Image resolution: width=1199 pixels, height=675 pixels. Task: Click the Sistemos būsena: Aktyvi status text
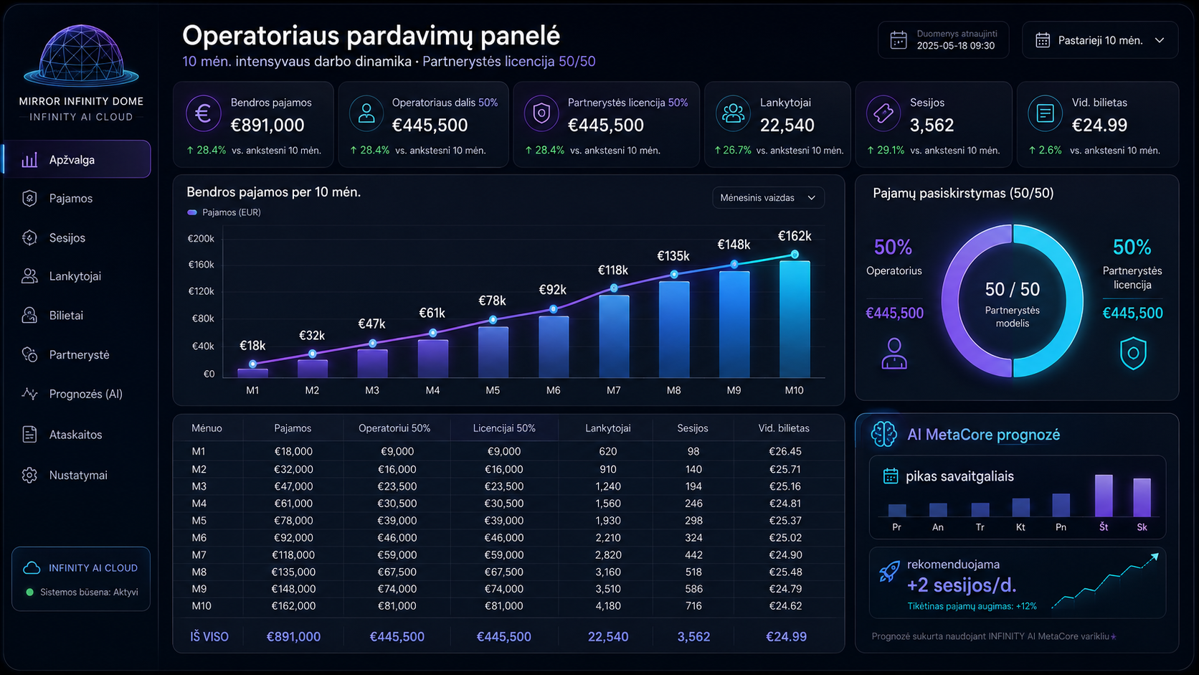pos(89,593)
